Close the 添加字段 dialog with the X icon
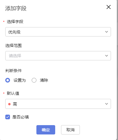This screenshot has height=140, width=118. [109, 7]
